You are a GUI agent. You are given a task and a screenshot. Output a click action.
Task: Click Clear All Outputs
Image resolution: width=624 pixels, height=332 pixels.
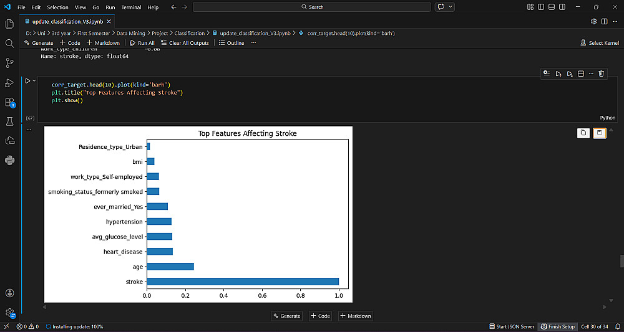pyautogui.click(x=185, y=43)
